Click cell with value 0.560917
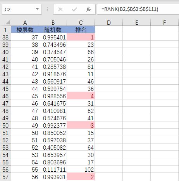The image size is (179, 181). tap(53, 81)
